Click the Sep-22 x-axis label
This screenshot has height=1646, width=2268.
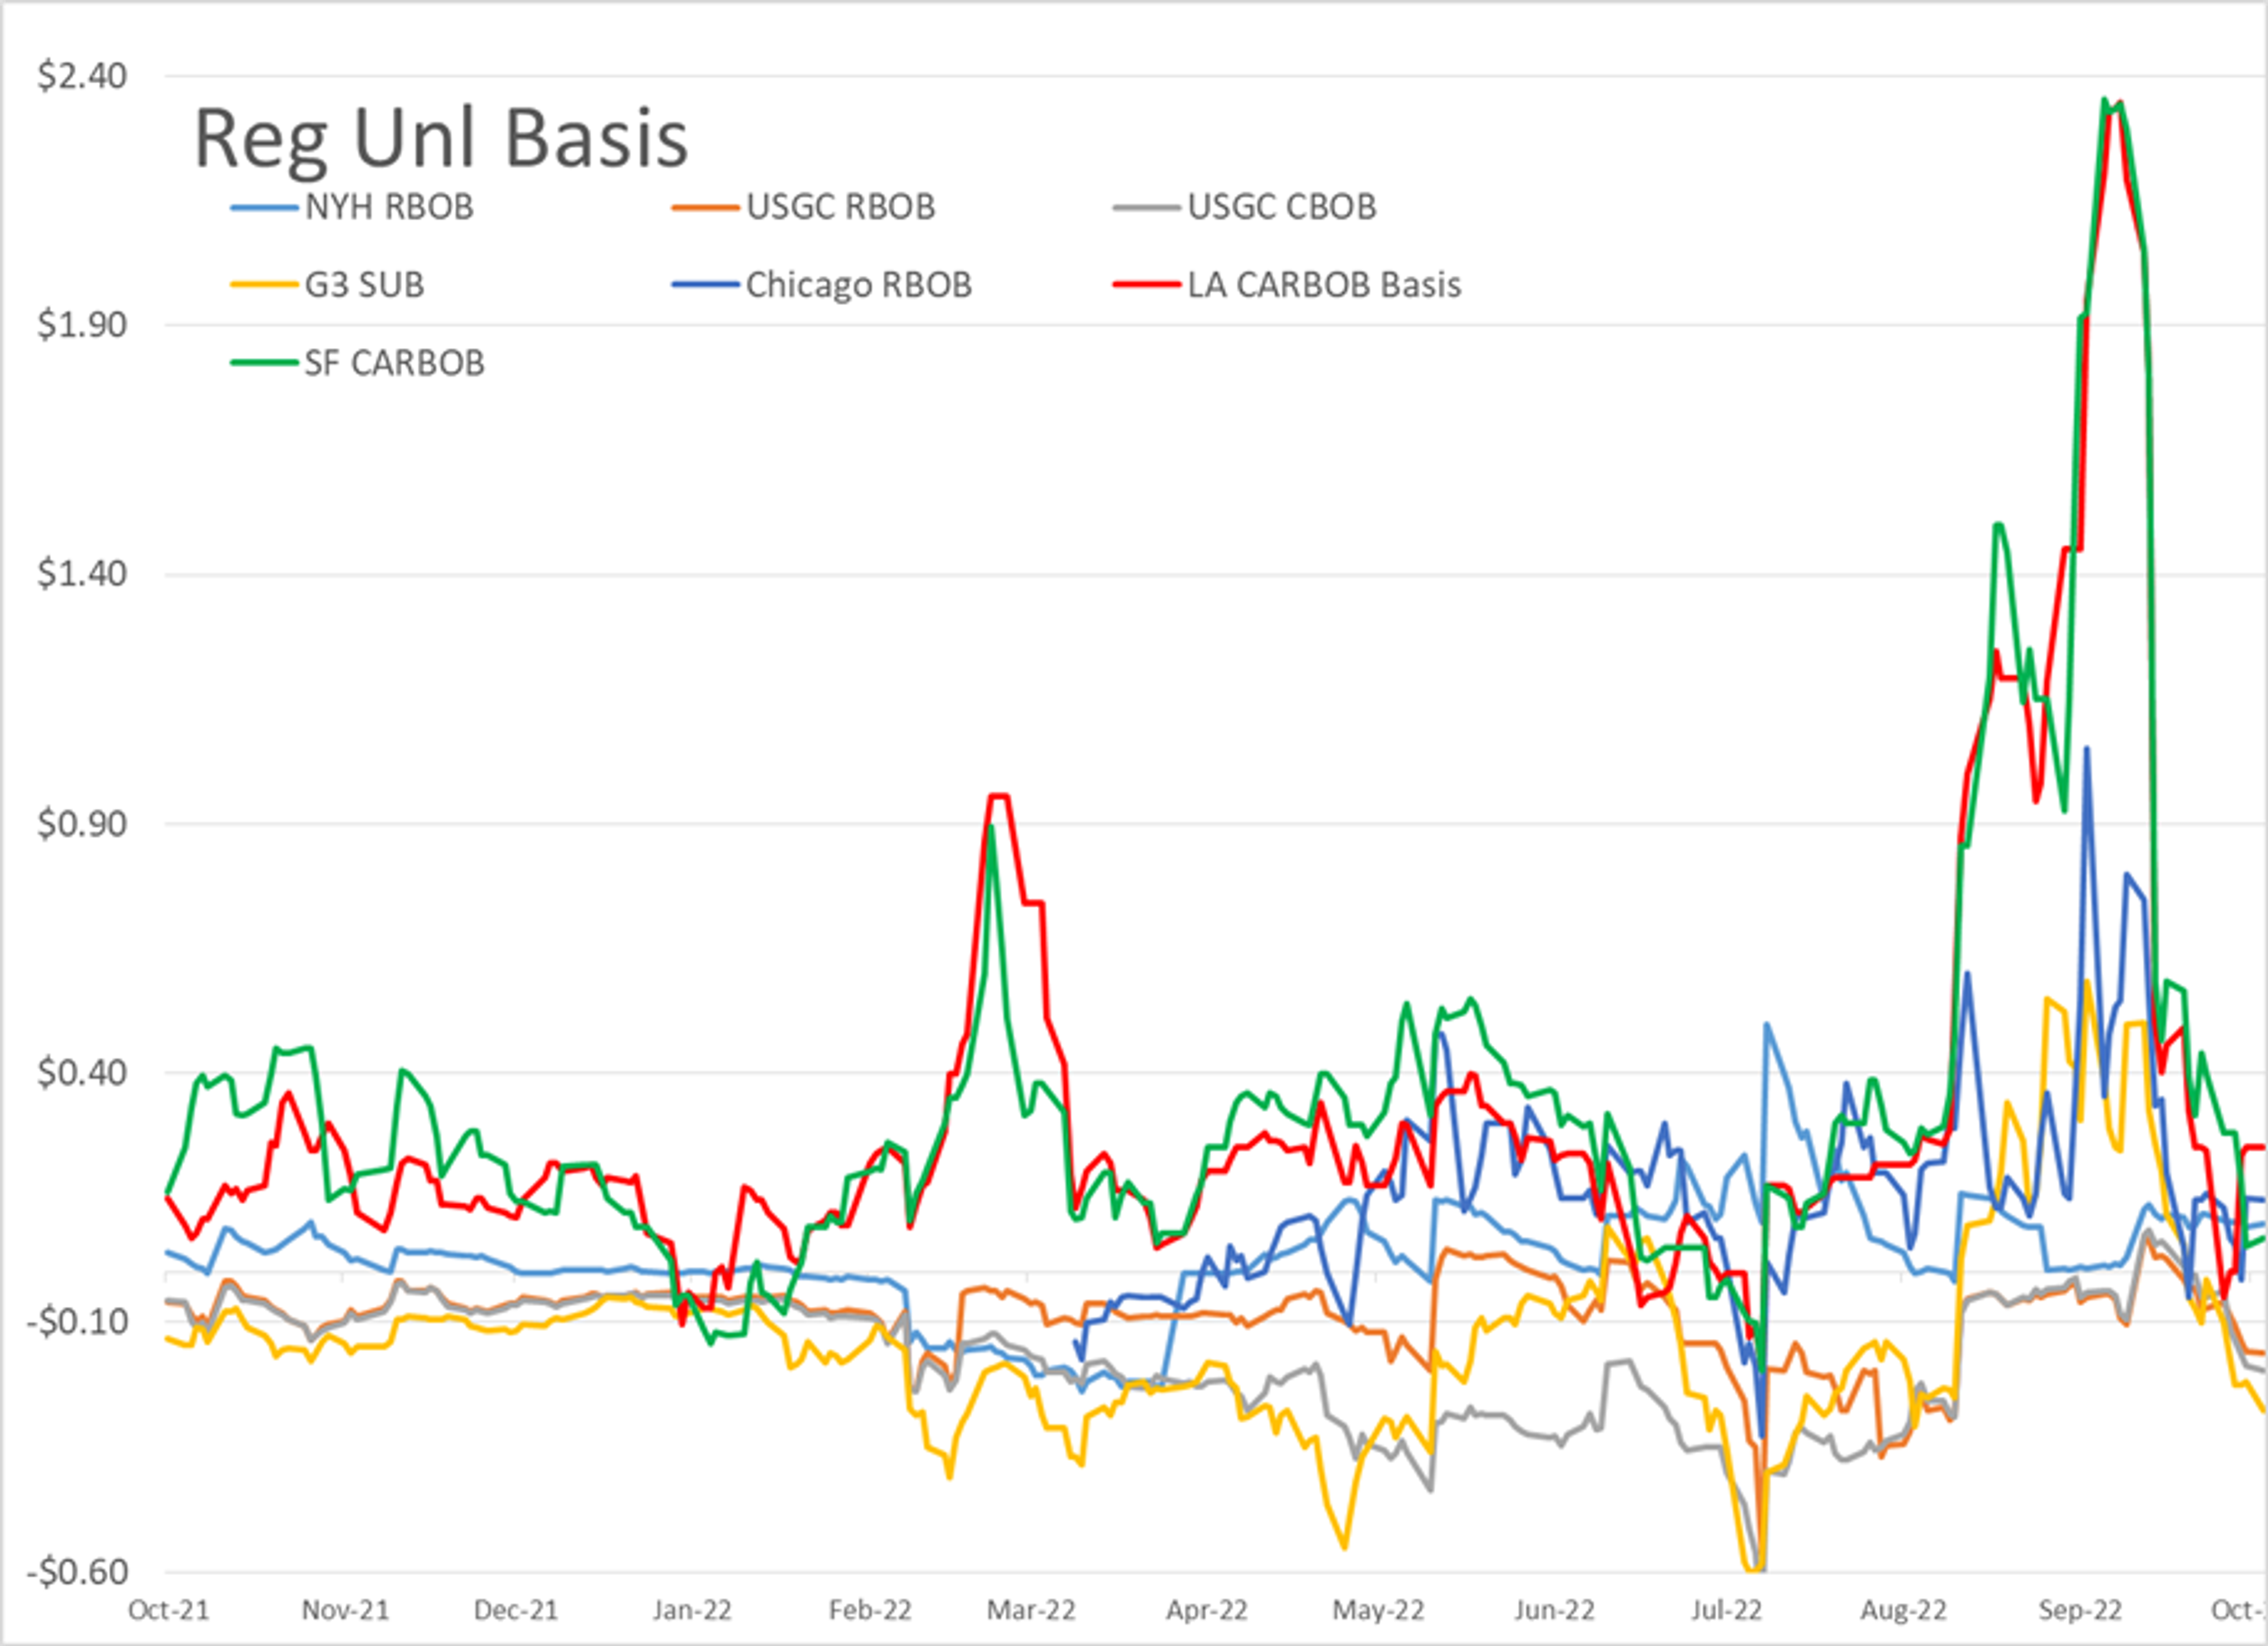[x=2080, y=1610]
